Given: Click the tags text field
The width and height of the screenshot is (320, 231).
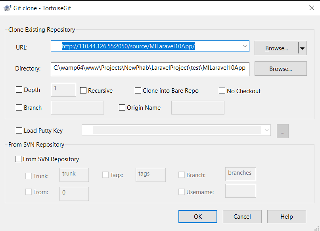Looking at the screenshot, I should click(151, 175).
